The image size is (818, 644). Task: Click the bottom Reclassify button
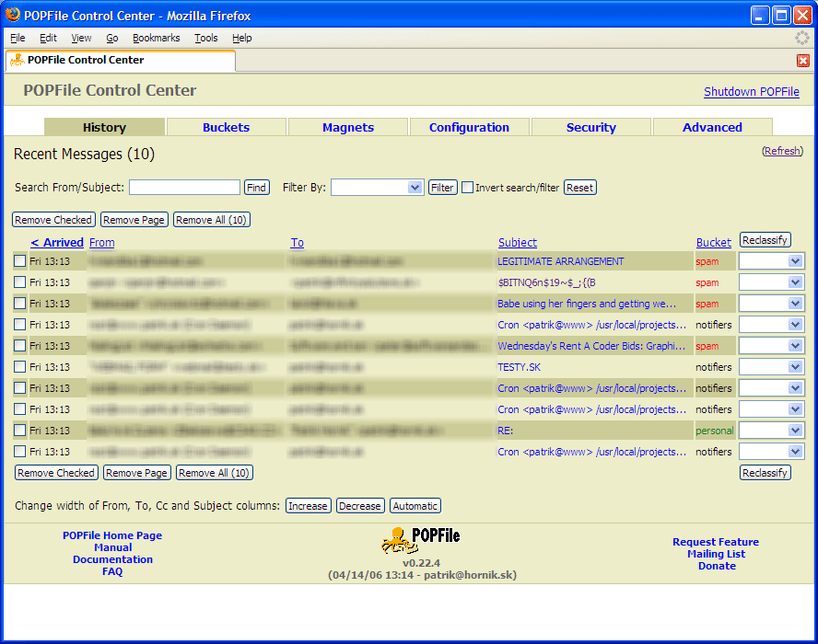(765, 473)
